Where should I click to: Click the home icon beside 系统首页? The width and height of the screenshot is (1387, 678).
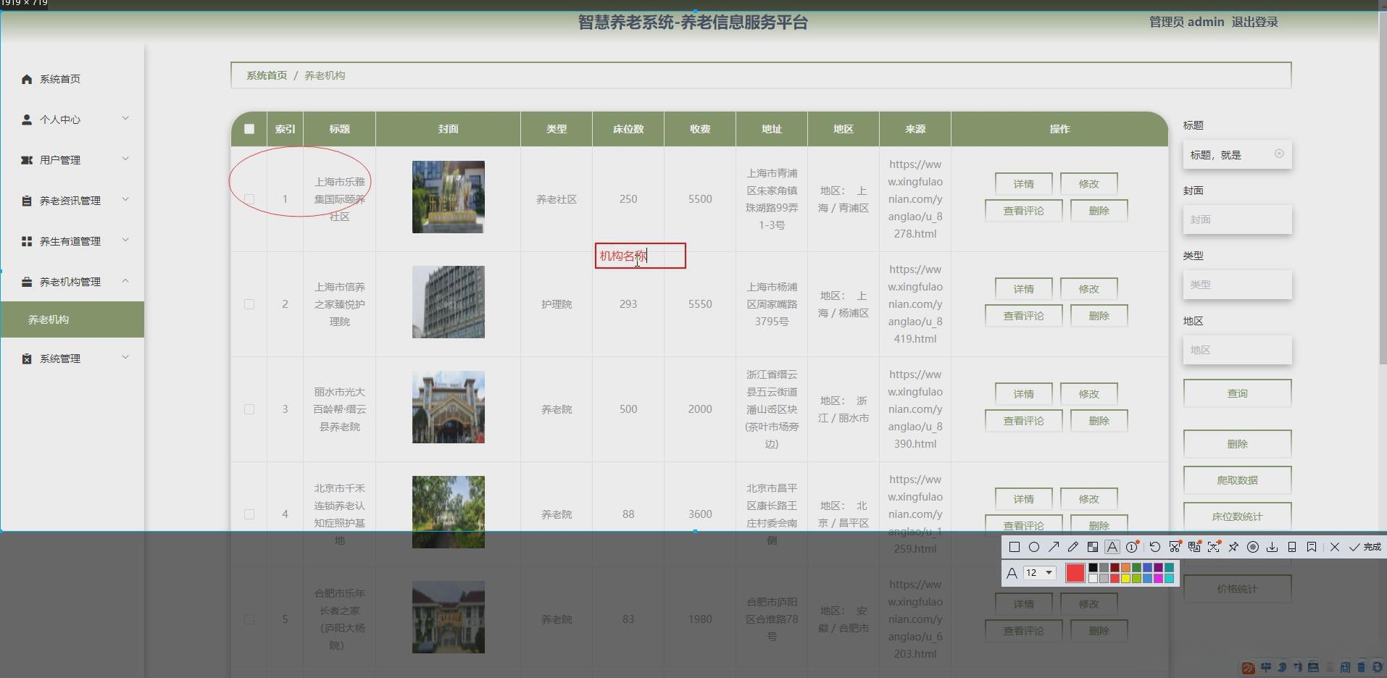27,79
